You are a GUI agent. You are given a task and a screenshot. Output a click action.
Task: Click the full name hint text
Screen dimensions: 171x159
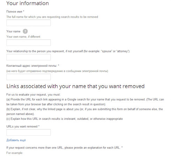click(x=52, y=17)
